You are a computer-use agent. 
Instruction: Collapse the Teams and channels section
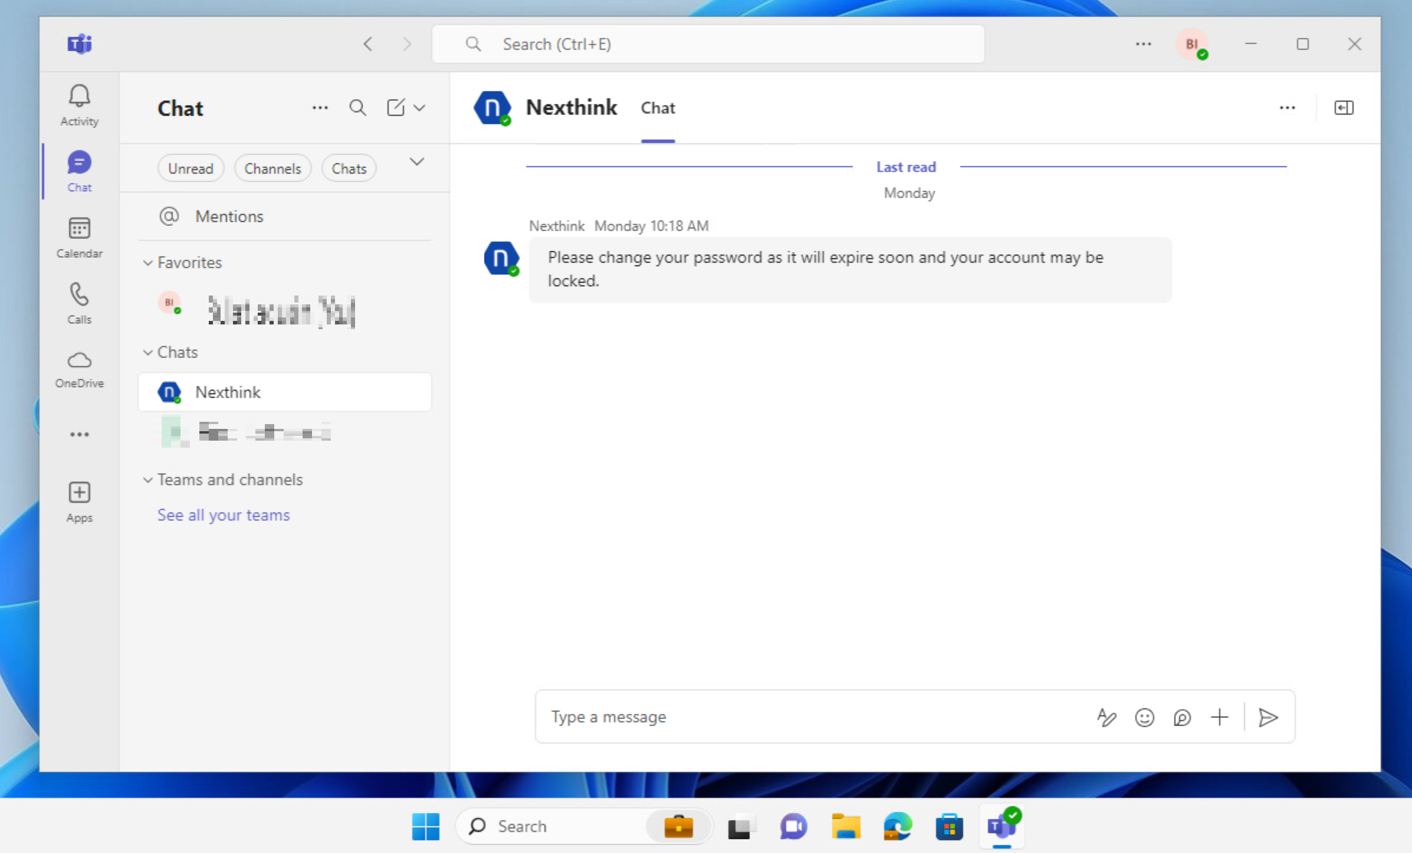pyautogui.click(x=148, y=480)
